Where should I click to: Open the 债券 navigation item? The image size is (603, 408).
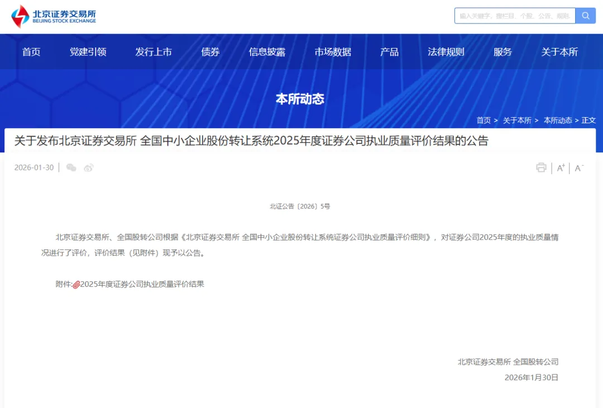(210, 52)
